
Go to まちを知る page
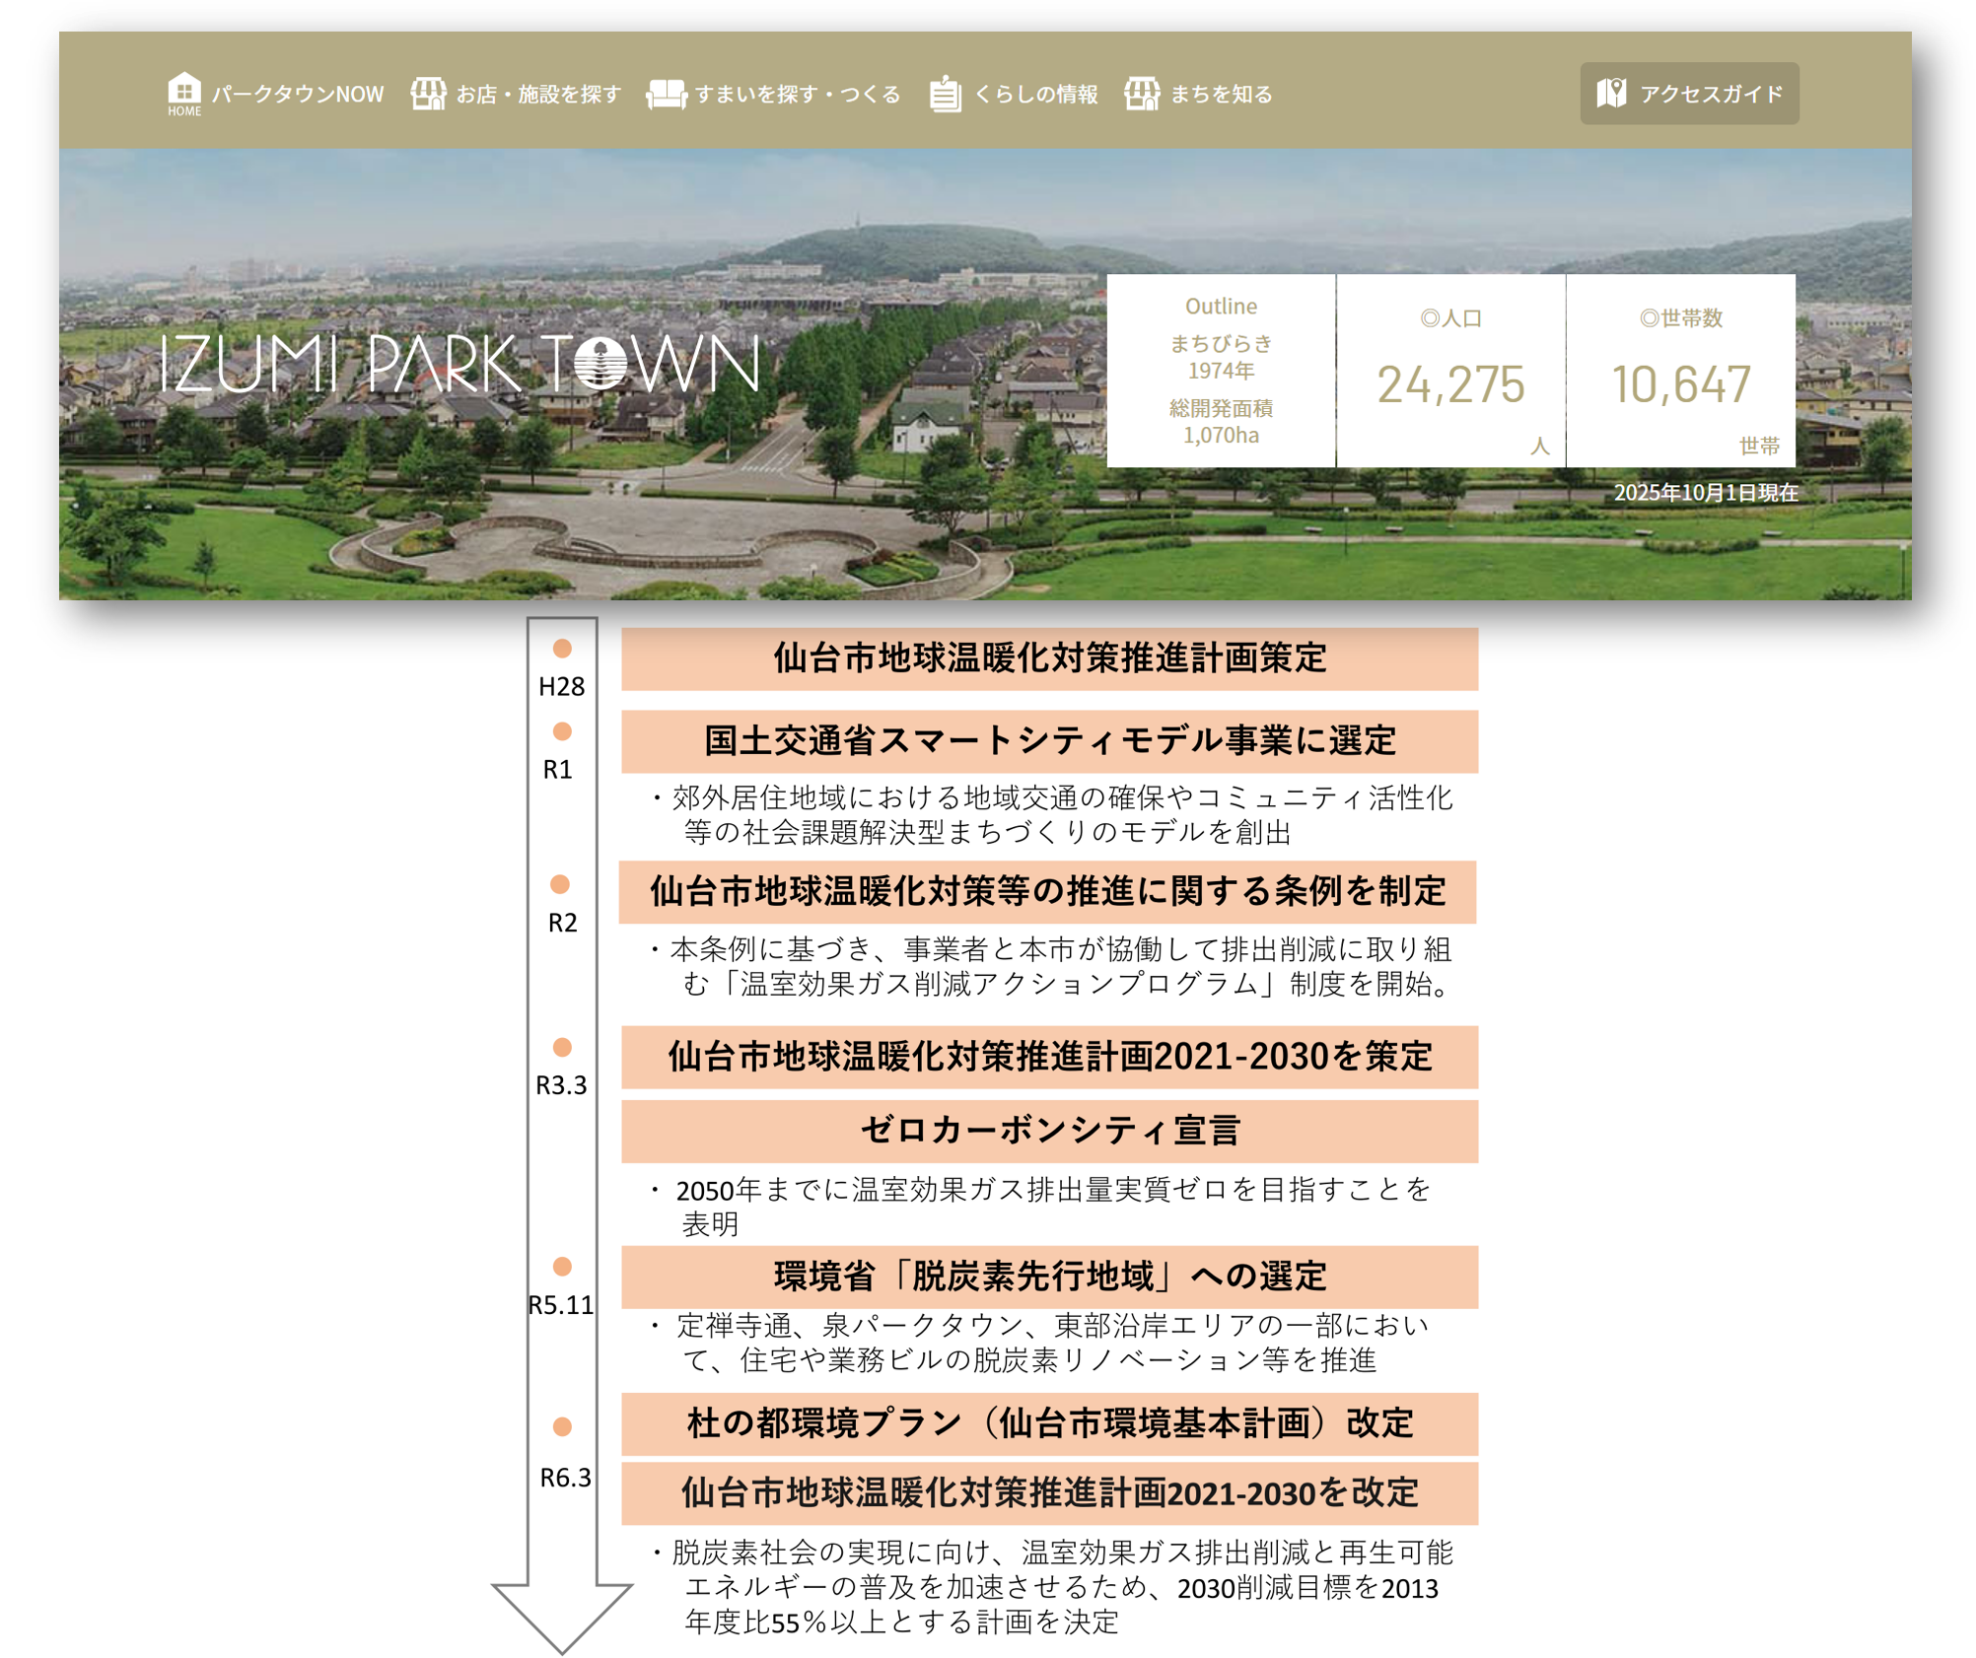tap(1221, 94)
